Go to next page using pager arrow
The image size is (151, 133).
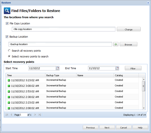[x=35, y=114]
